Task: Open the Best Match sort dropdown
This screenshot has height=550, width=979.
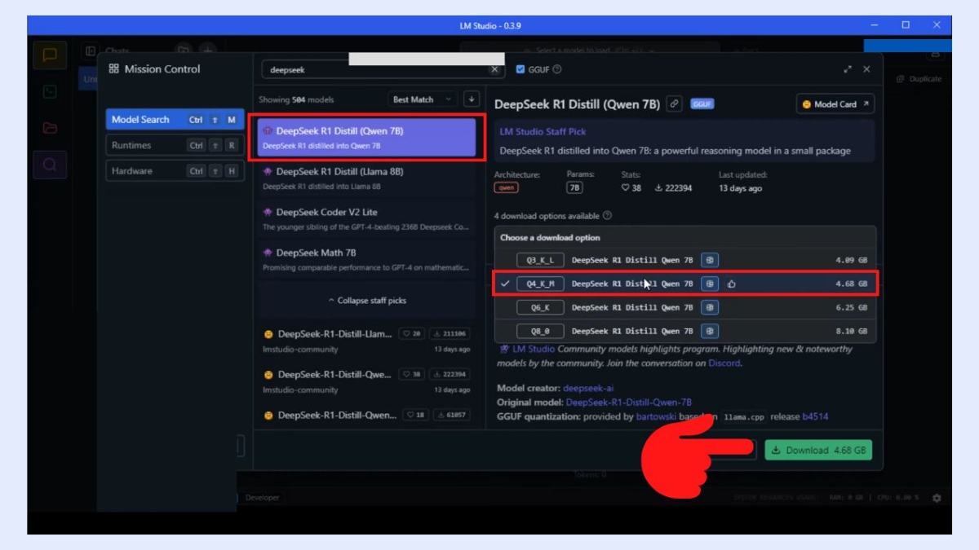Action: (421, 99)
